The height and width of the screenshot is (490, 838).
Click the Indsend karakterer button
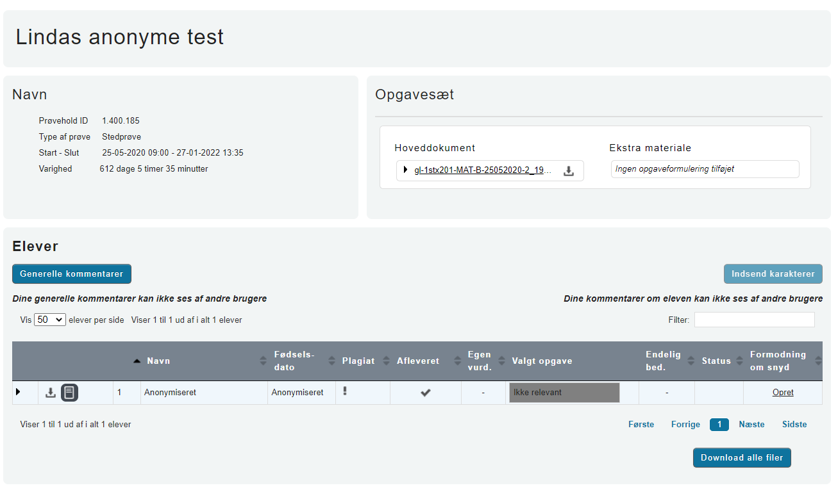773,274
